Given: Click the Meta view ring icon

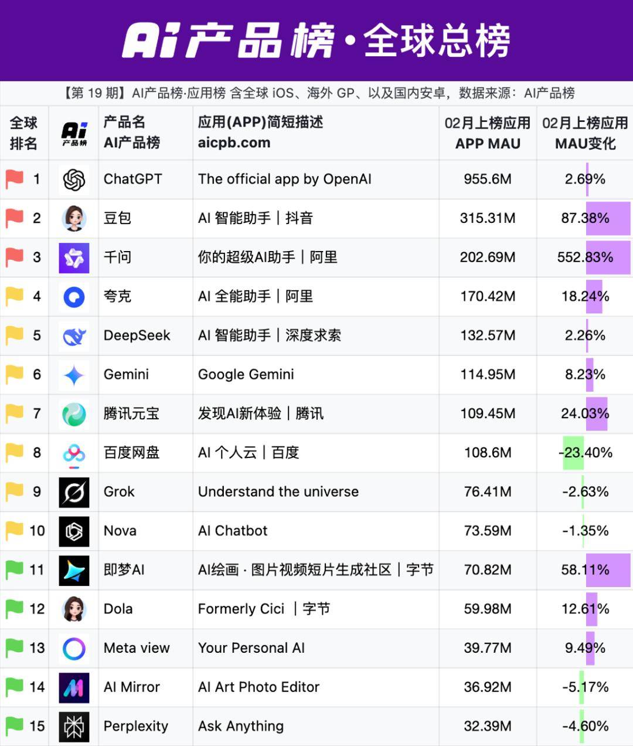Looking at the screenshot, I should point(74,649).
